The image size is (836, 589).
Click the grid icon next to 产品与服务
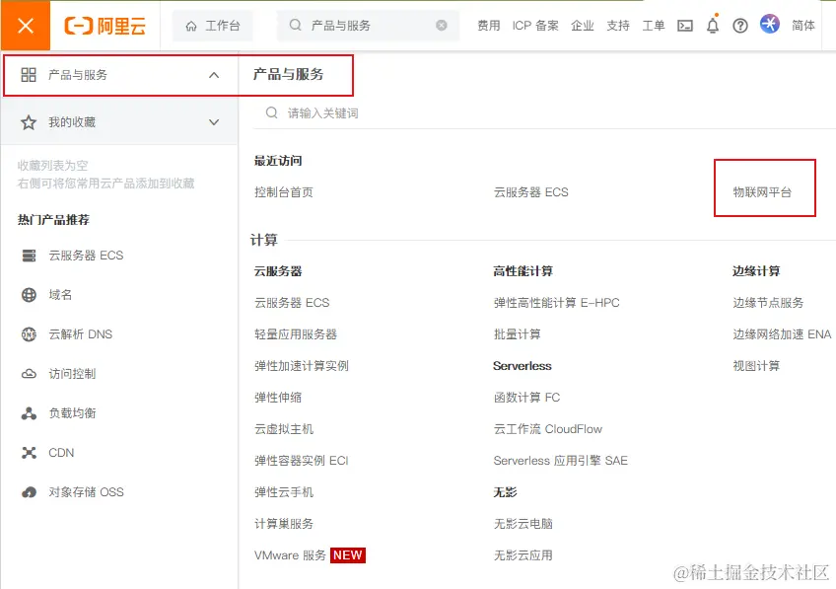[x=29, y=75]
